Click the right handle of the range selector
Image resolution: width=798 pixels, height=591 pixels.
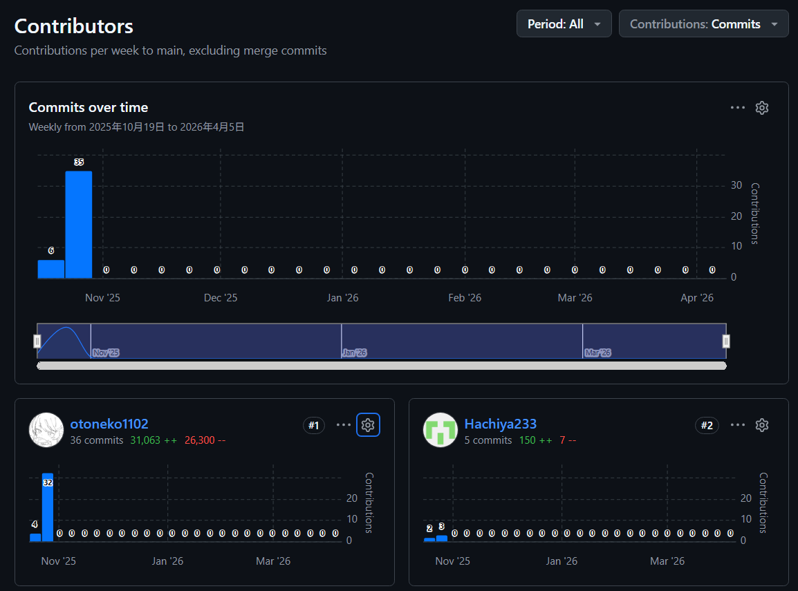coord(726,341)
